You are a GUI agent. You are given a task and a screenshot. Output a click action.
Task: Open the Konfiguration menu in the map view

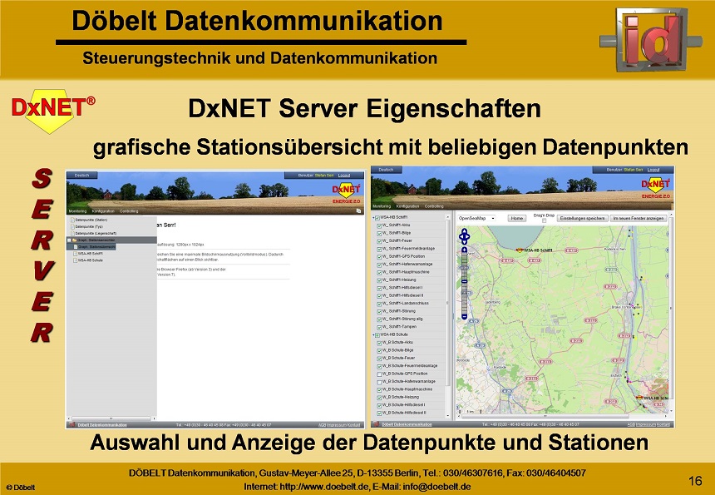[407, 206]
